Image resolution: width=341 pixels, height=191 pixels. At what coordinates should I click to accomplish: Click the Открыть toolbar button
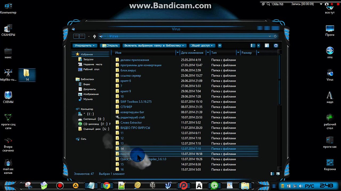coord(110,46)
